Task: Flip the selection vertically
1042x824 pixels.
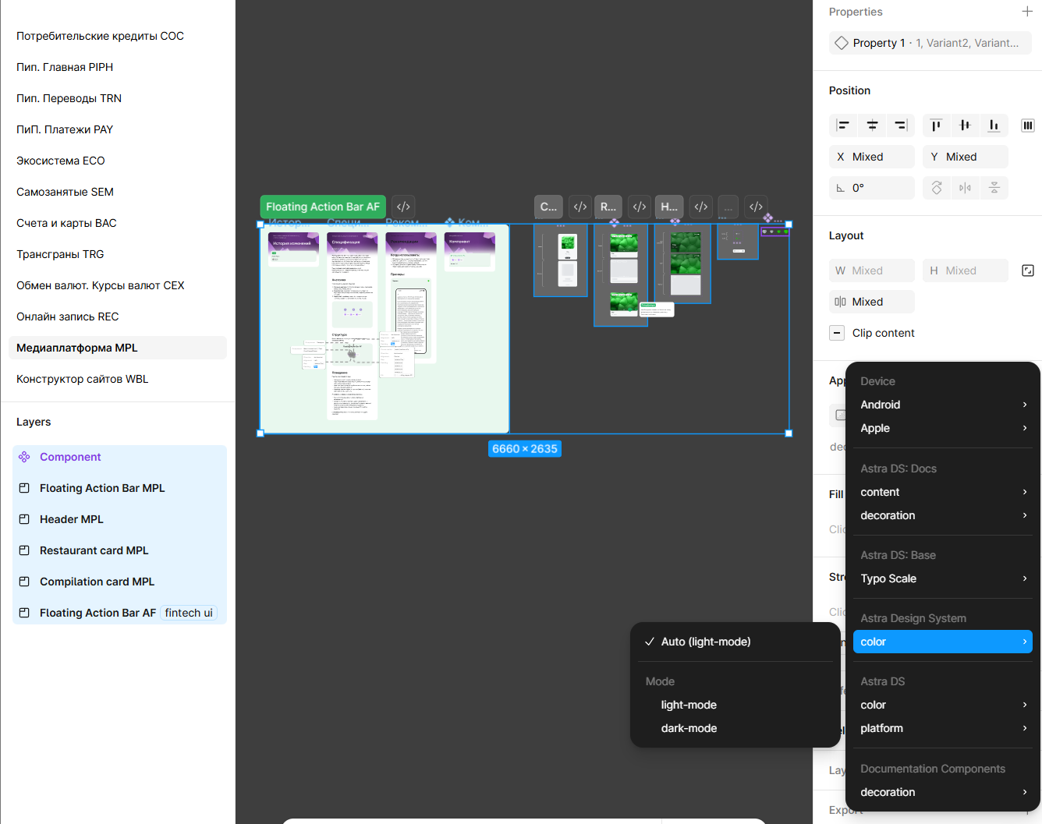Action: pyautogui.click(x=994, y=188)
